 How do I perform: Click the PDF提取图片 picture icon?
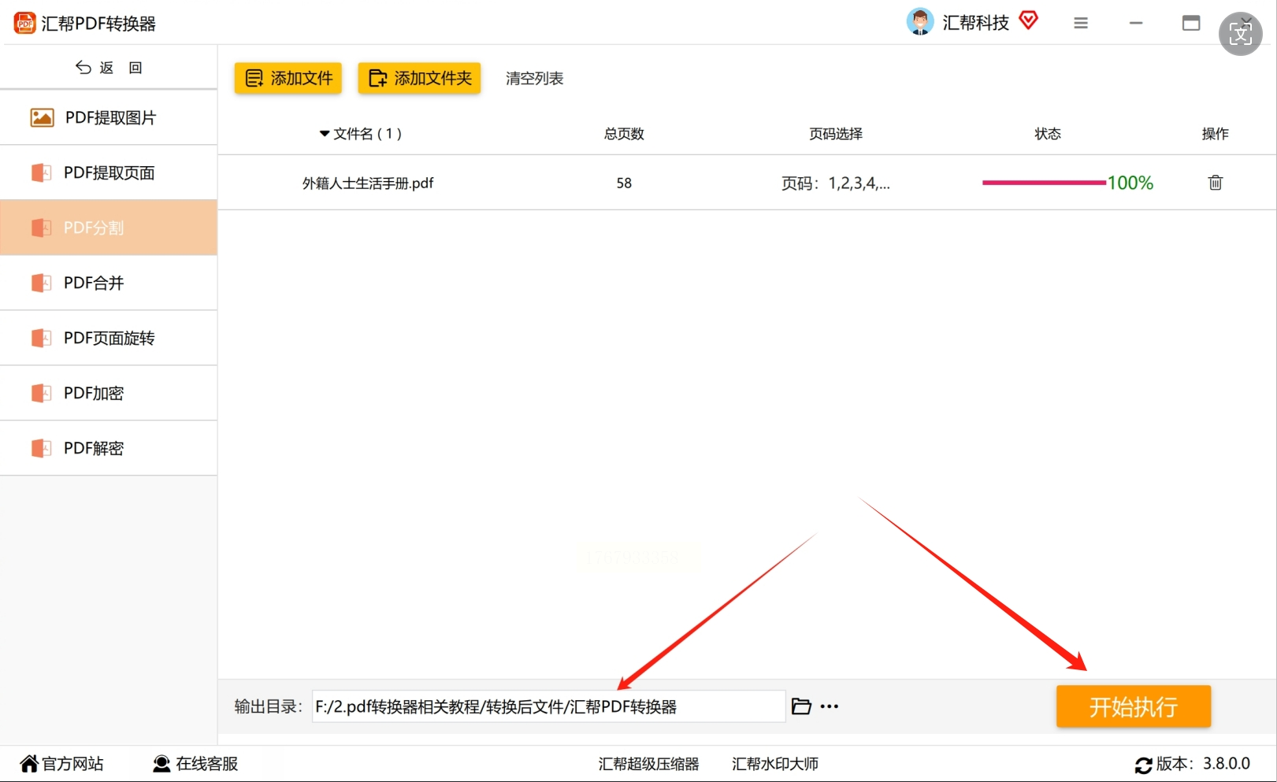[x=42, y=118]
